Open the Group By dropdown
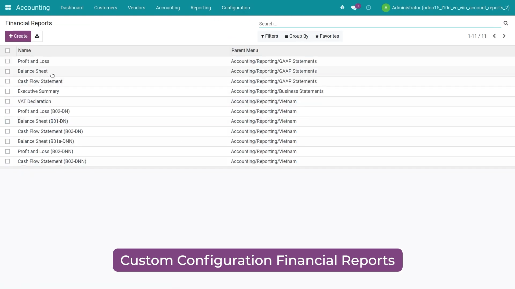 coord(297,36)
